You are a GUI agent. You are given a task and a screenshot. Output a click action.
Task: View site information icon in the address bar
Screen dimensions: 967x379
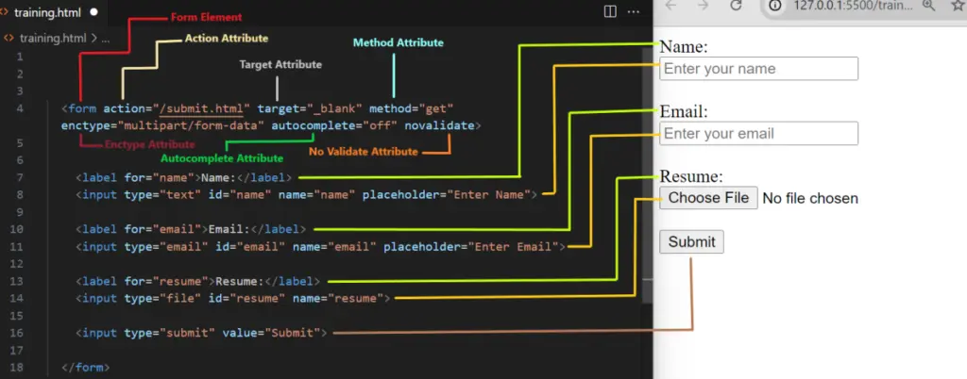776,6
